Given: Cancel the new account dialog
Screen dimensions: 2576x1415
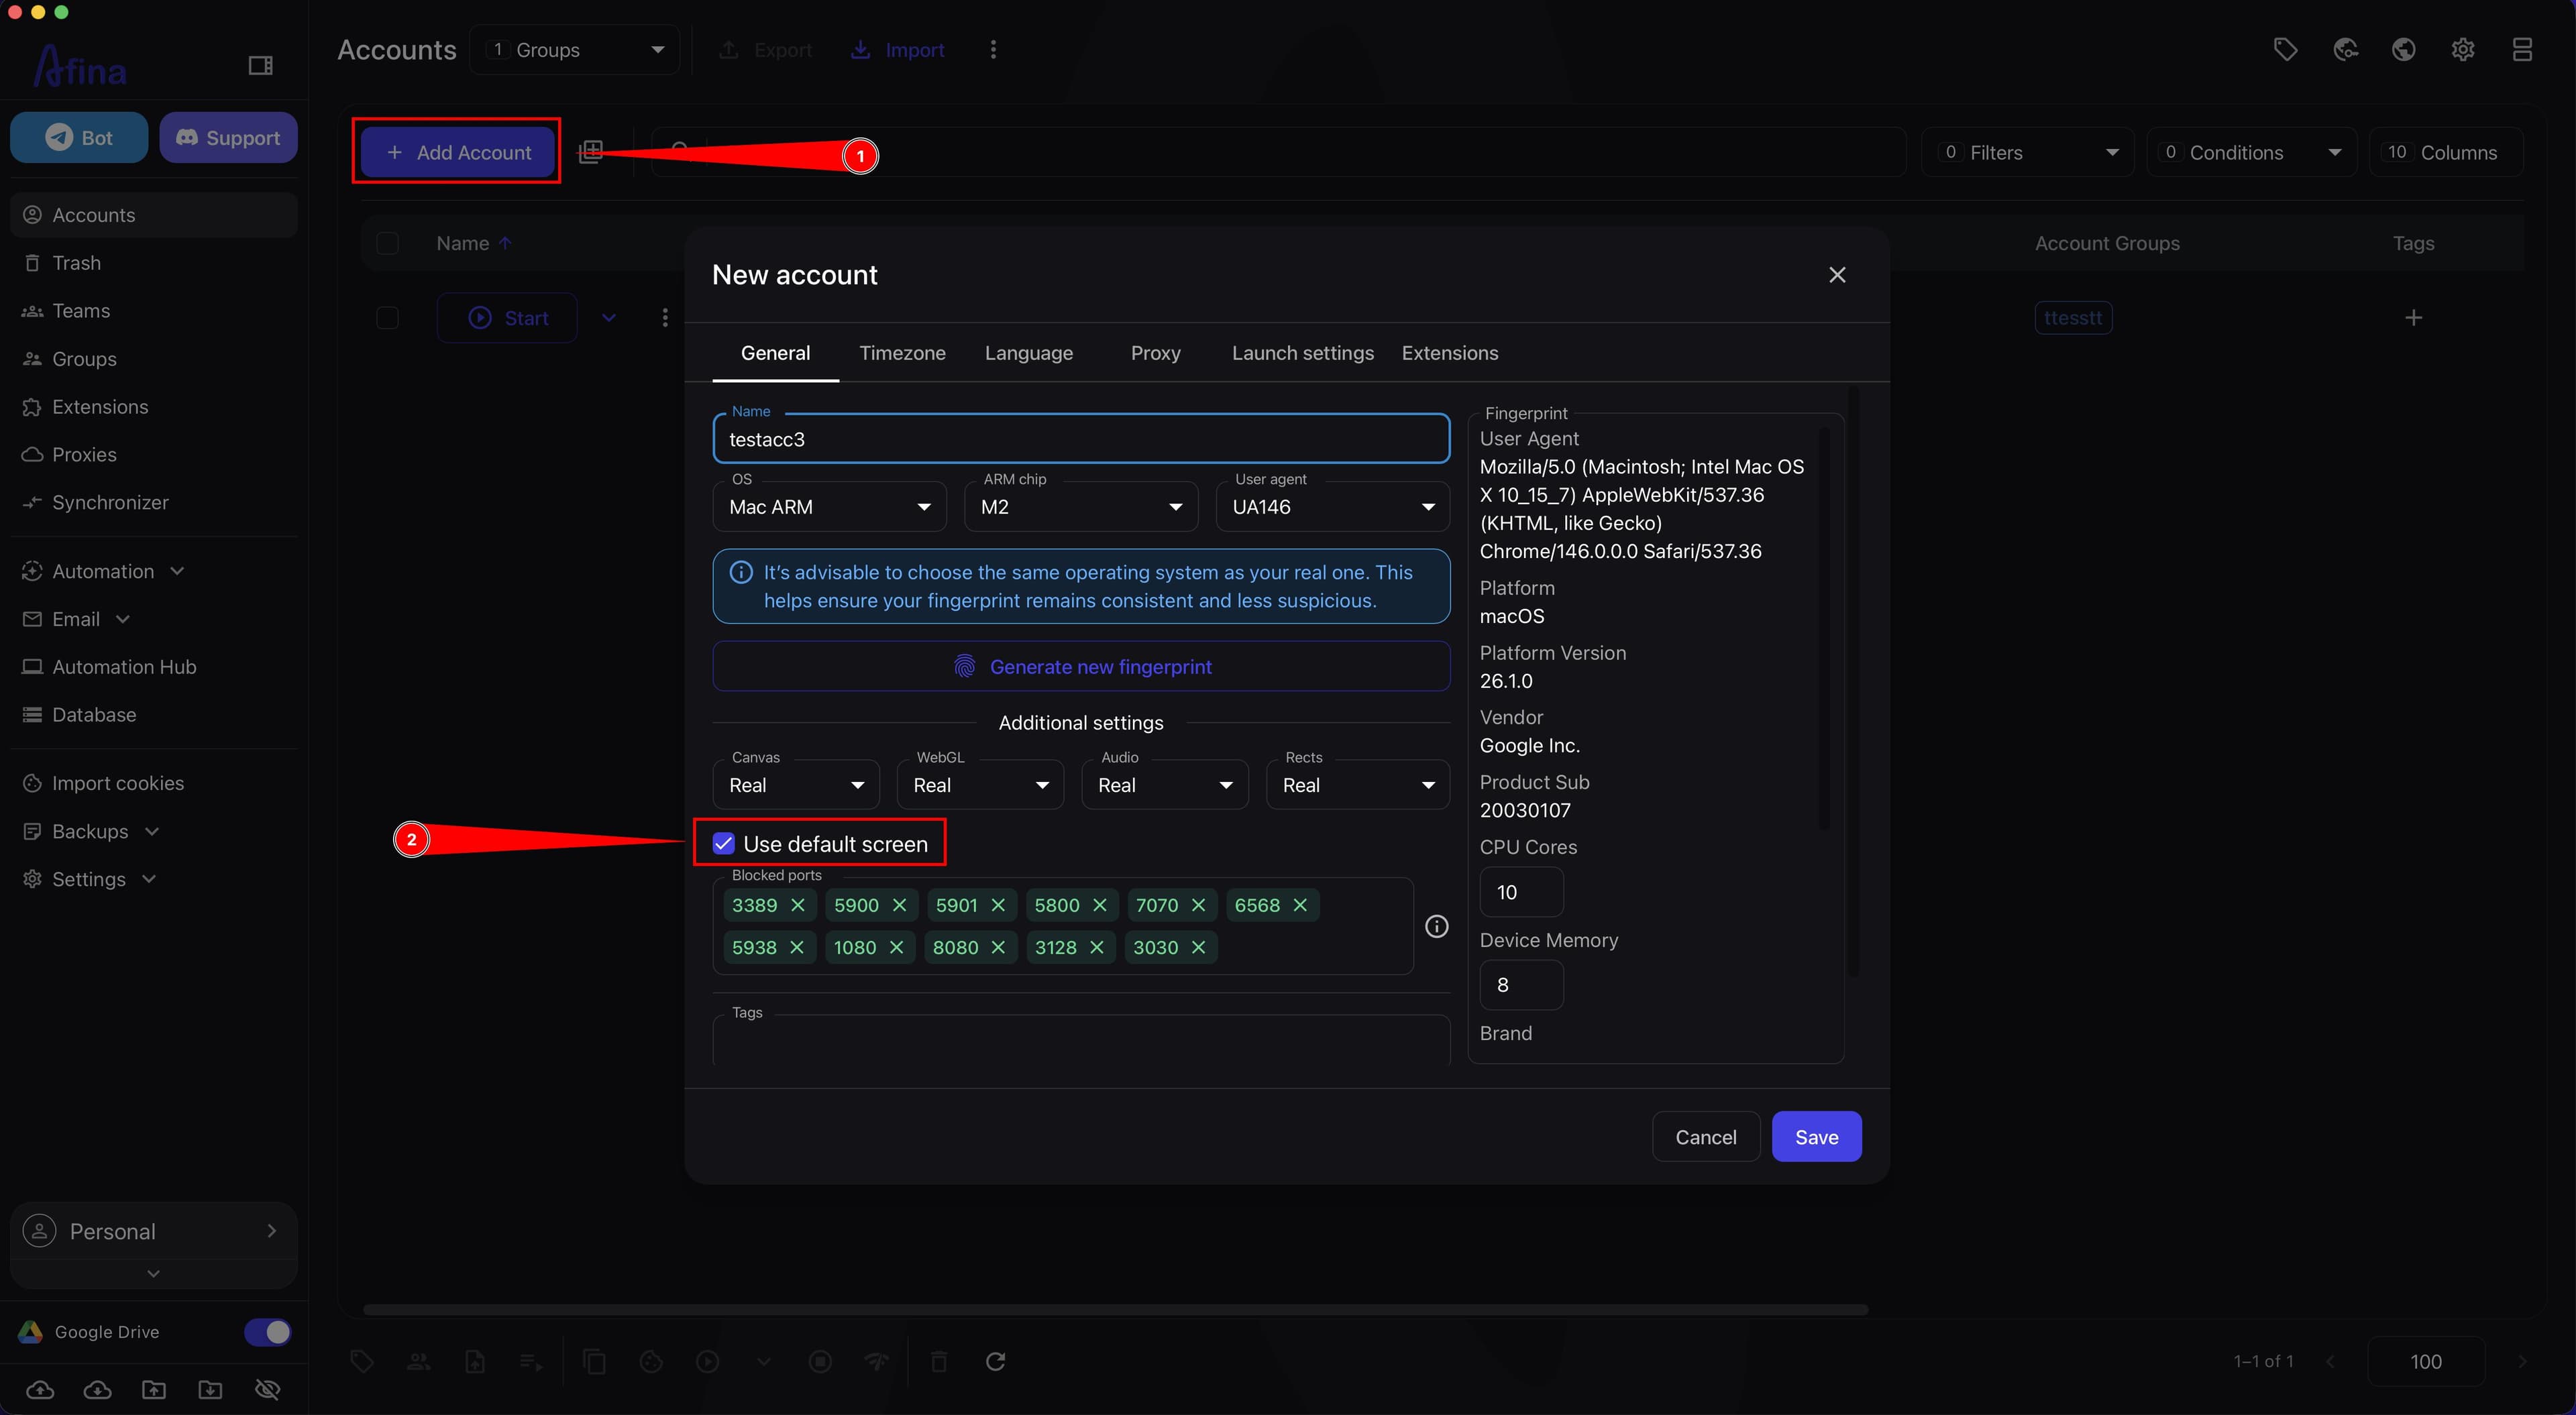Looking at the screenshot, I should coord(1705,1136).
